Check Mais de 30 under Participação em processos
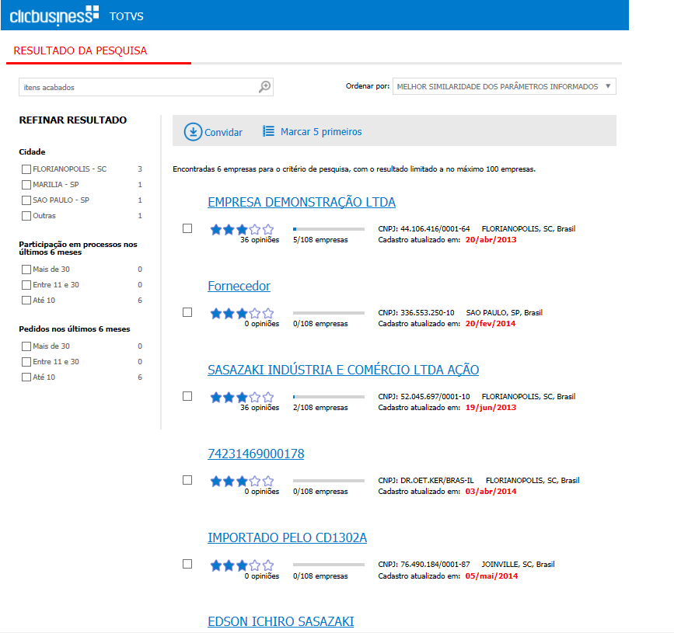 [x=26, y=270]
